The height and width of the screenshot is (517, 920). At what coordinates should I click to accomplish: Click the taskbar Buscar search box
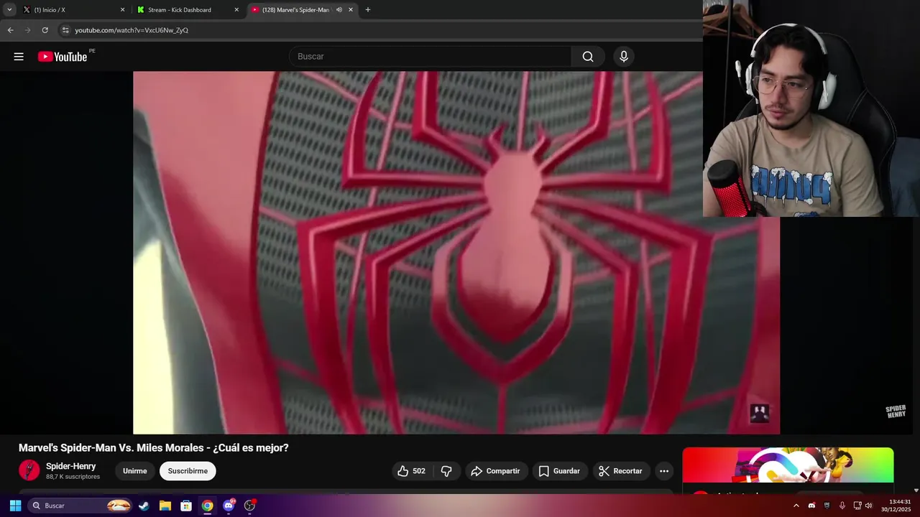[x=80, y=506]
